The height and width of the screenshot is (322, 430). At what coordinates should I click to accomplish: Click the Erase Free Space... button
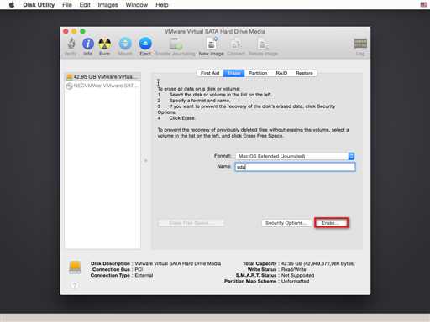coord(191,223)
